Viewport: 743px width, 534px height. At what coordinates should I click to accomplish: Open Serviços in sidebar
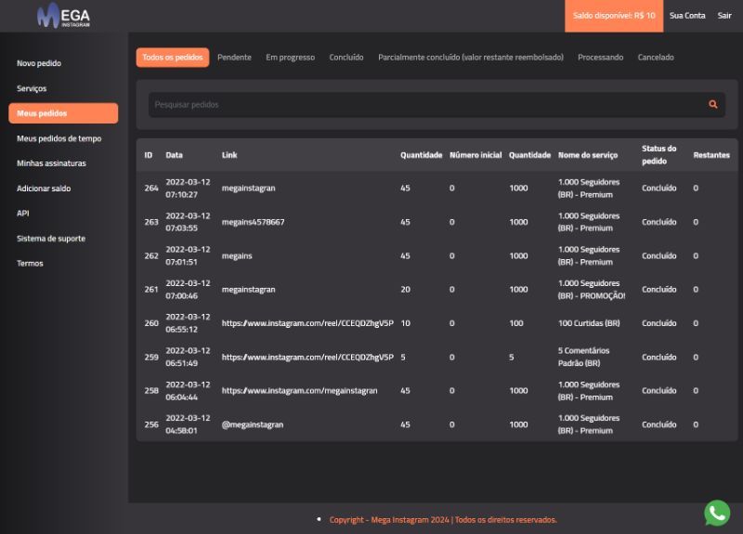coord(32,88)
